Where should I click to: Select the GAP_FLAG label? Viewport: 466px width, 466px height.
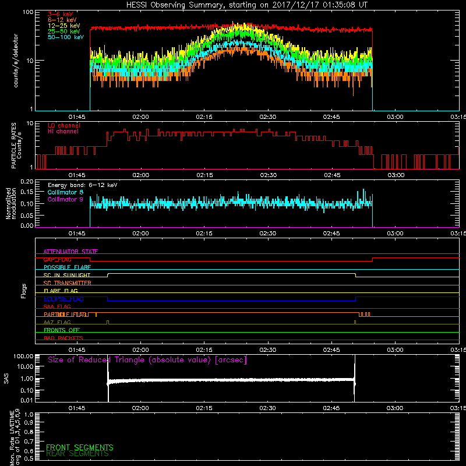(x=57, y=259)
